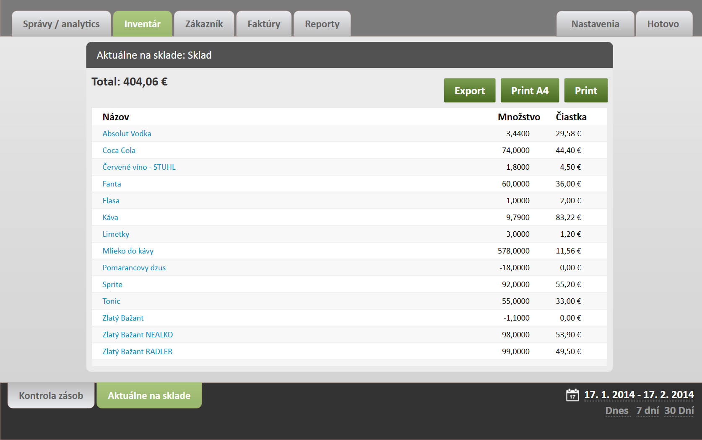Open Coca Cola item
The image size is (702, 440).
(119, 150)
